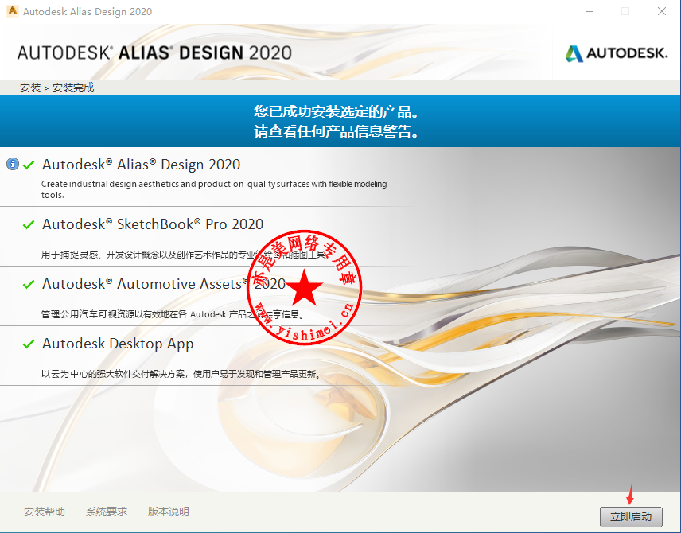
Task: Minimize the installer window
Action: point(590,11)
